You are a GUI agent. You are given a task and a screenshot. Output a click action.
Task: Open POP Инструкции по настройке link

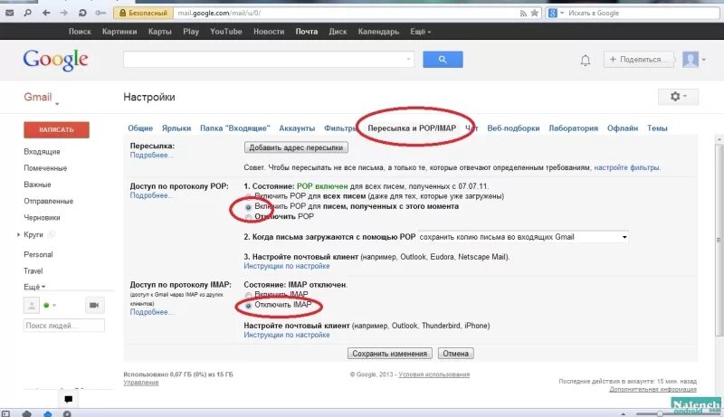(x=287, y=266)
